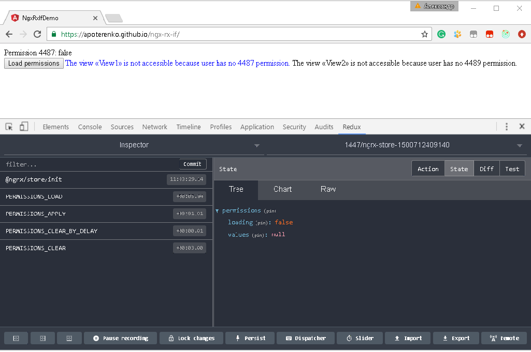This screenshot has width=531, height=352.
Task: Open the Test view
Action: pos(512,169)
